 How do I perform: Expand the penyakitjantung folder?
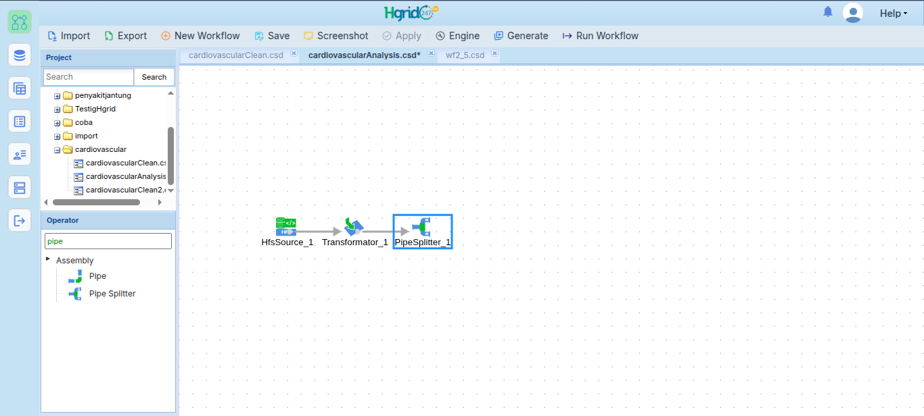pyautogui.click(x=57, y=96)
